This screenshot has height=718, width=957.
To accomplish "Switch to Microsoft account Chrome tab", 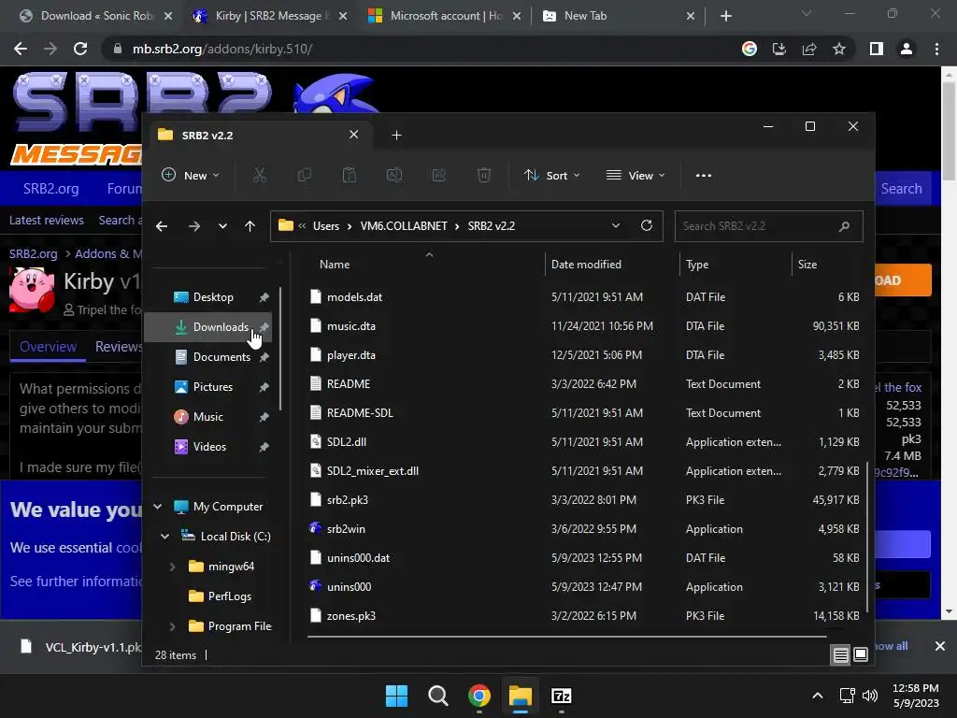I will tap(445, 16).
